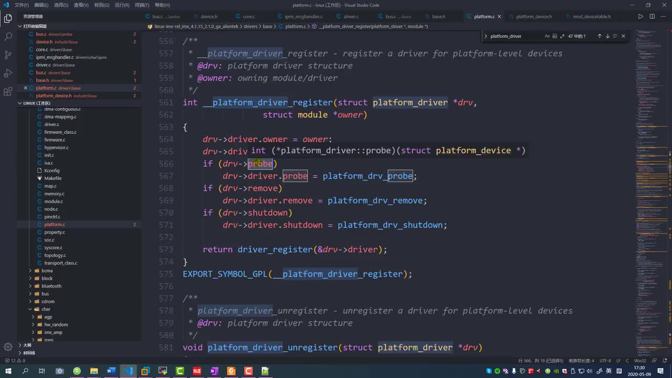The width and height of the screenshot is (672, 378).
Task: Click the drivers breadcrumb segment
Action: [x=250, y=26]
